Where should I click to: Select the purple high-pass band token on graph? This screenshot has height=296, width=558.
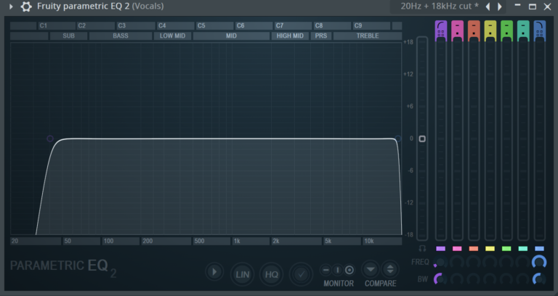pos(50,139)
